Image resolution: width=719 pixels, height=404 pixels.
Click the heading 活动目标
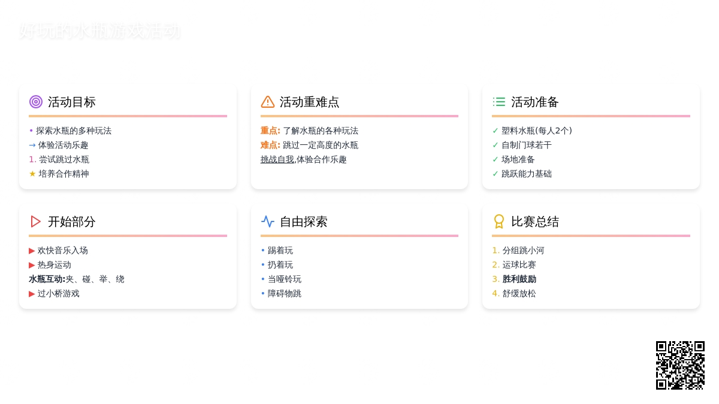pos(72,102)
